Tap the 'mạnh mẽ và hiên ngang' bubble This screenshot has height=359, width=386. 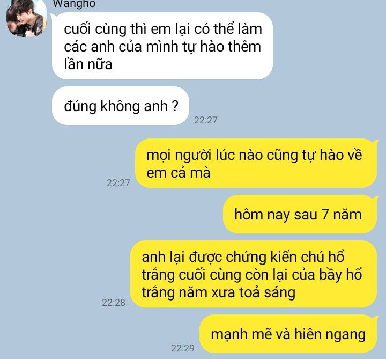tap(288, 334)
